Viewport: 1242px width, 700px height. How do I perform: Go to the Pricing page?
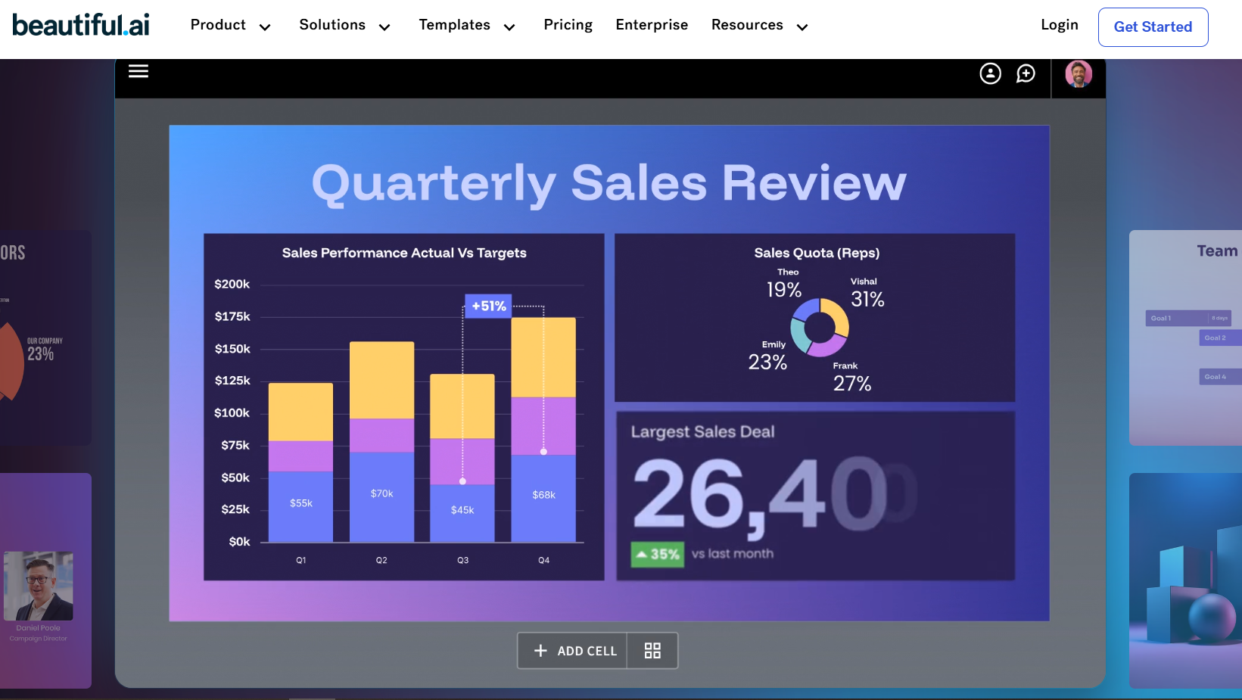pyautogui.click(x=568, y=25)
